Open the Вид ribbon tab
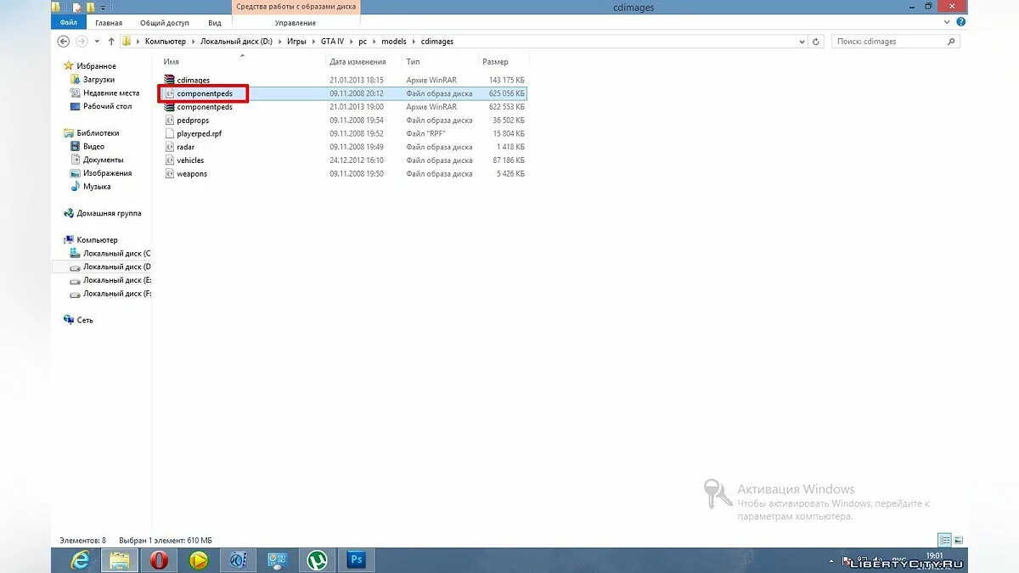 tap(215, 23)
